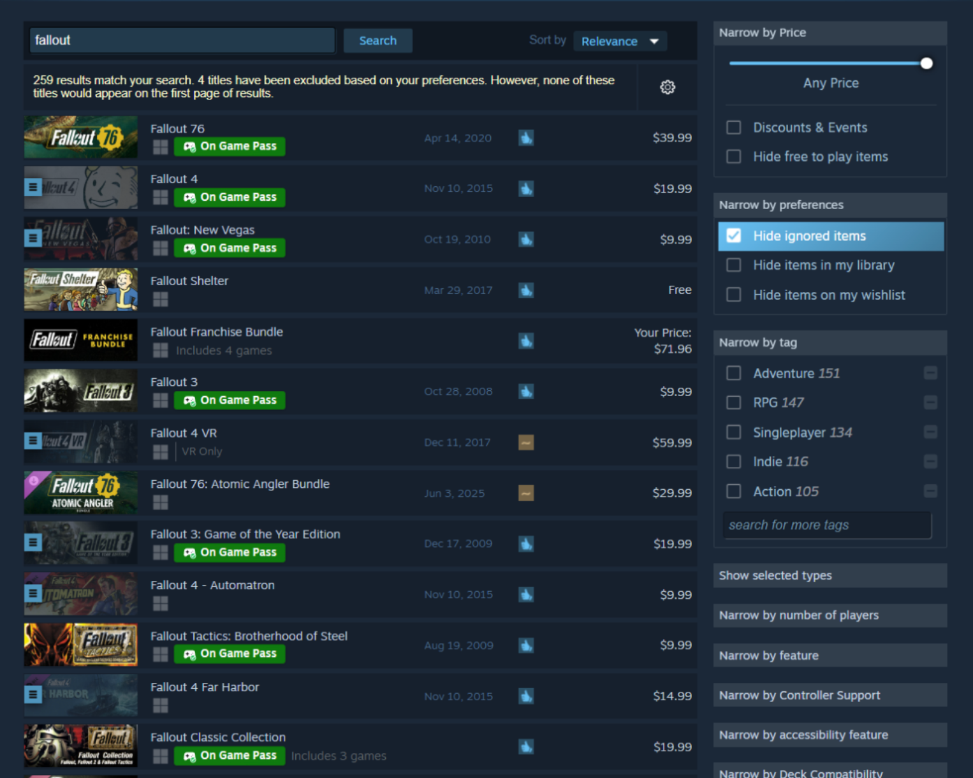The image size is (973, 778).
Task: Open the Fallout Shelter result title
Action: (189, 281)
